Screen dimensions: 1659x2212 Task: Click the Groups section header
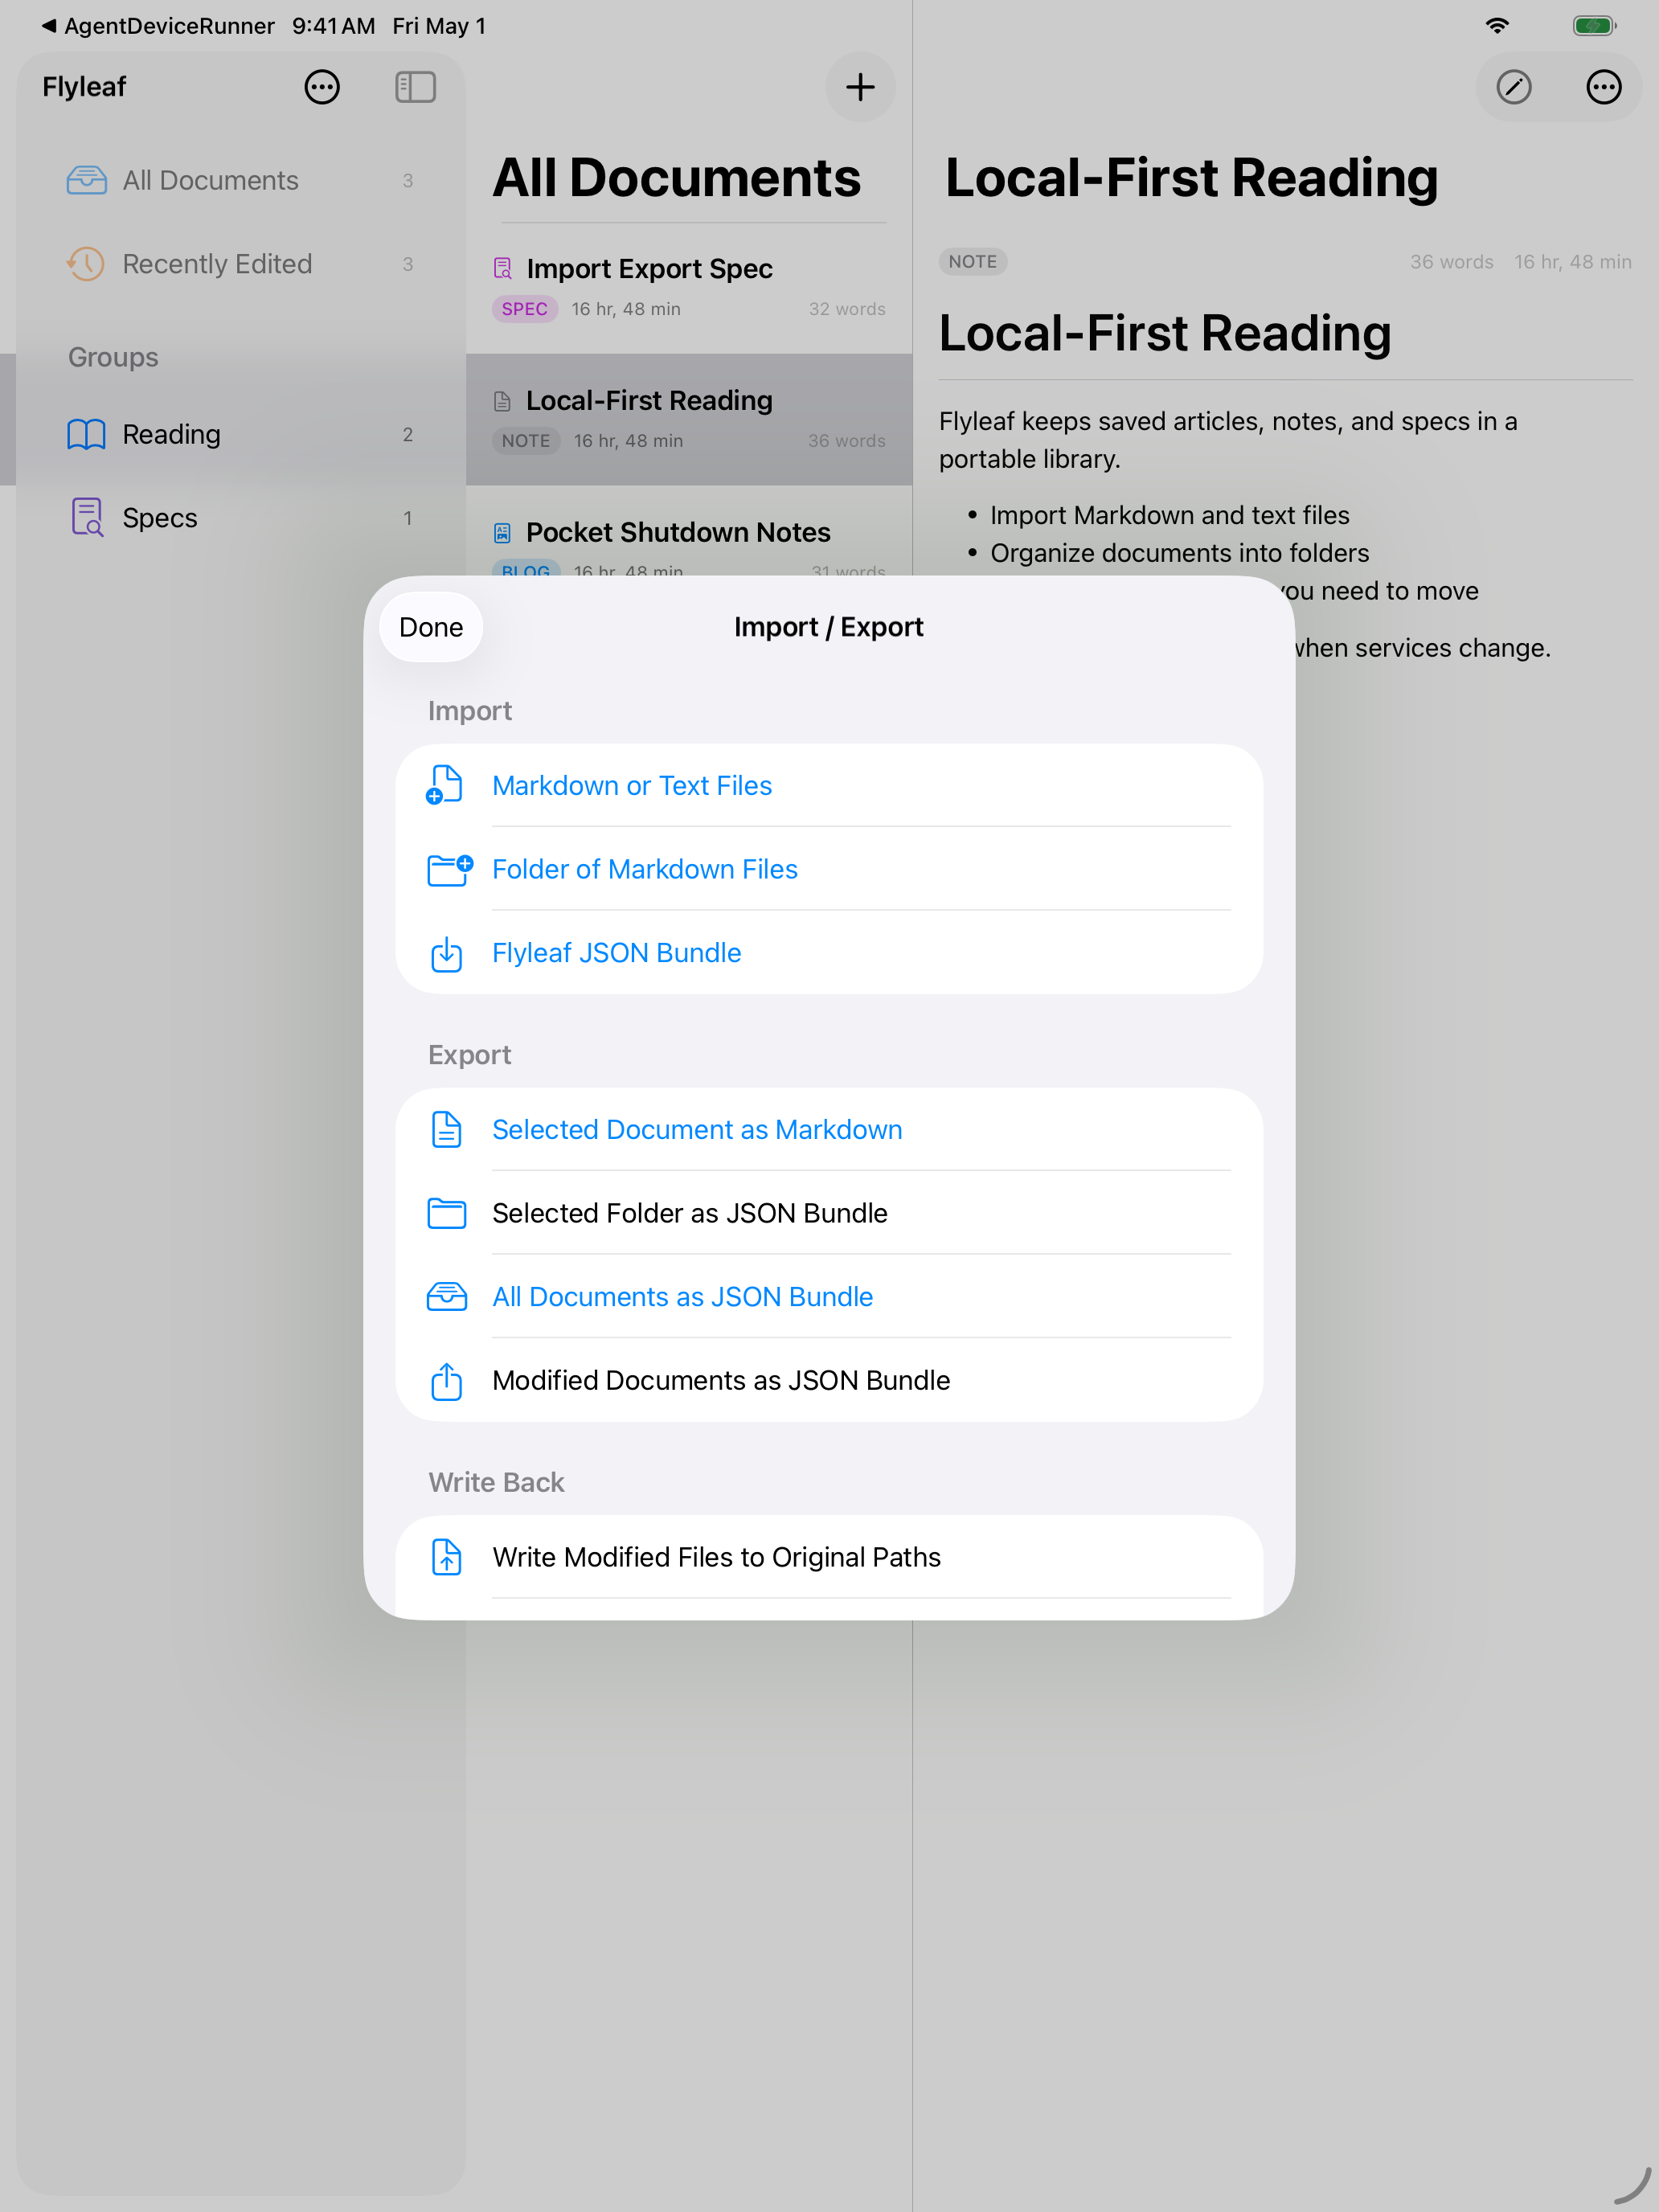(x=113, y=357)
